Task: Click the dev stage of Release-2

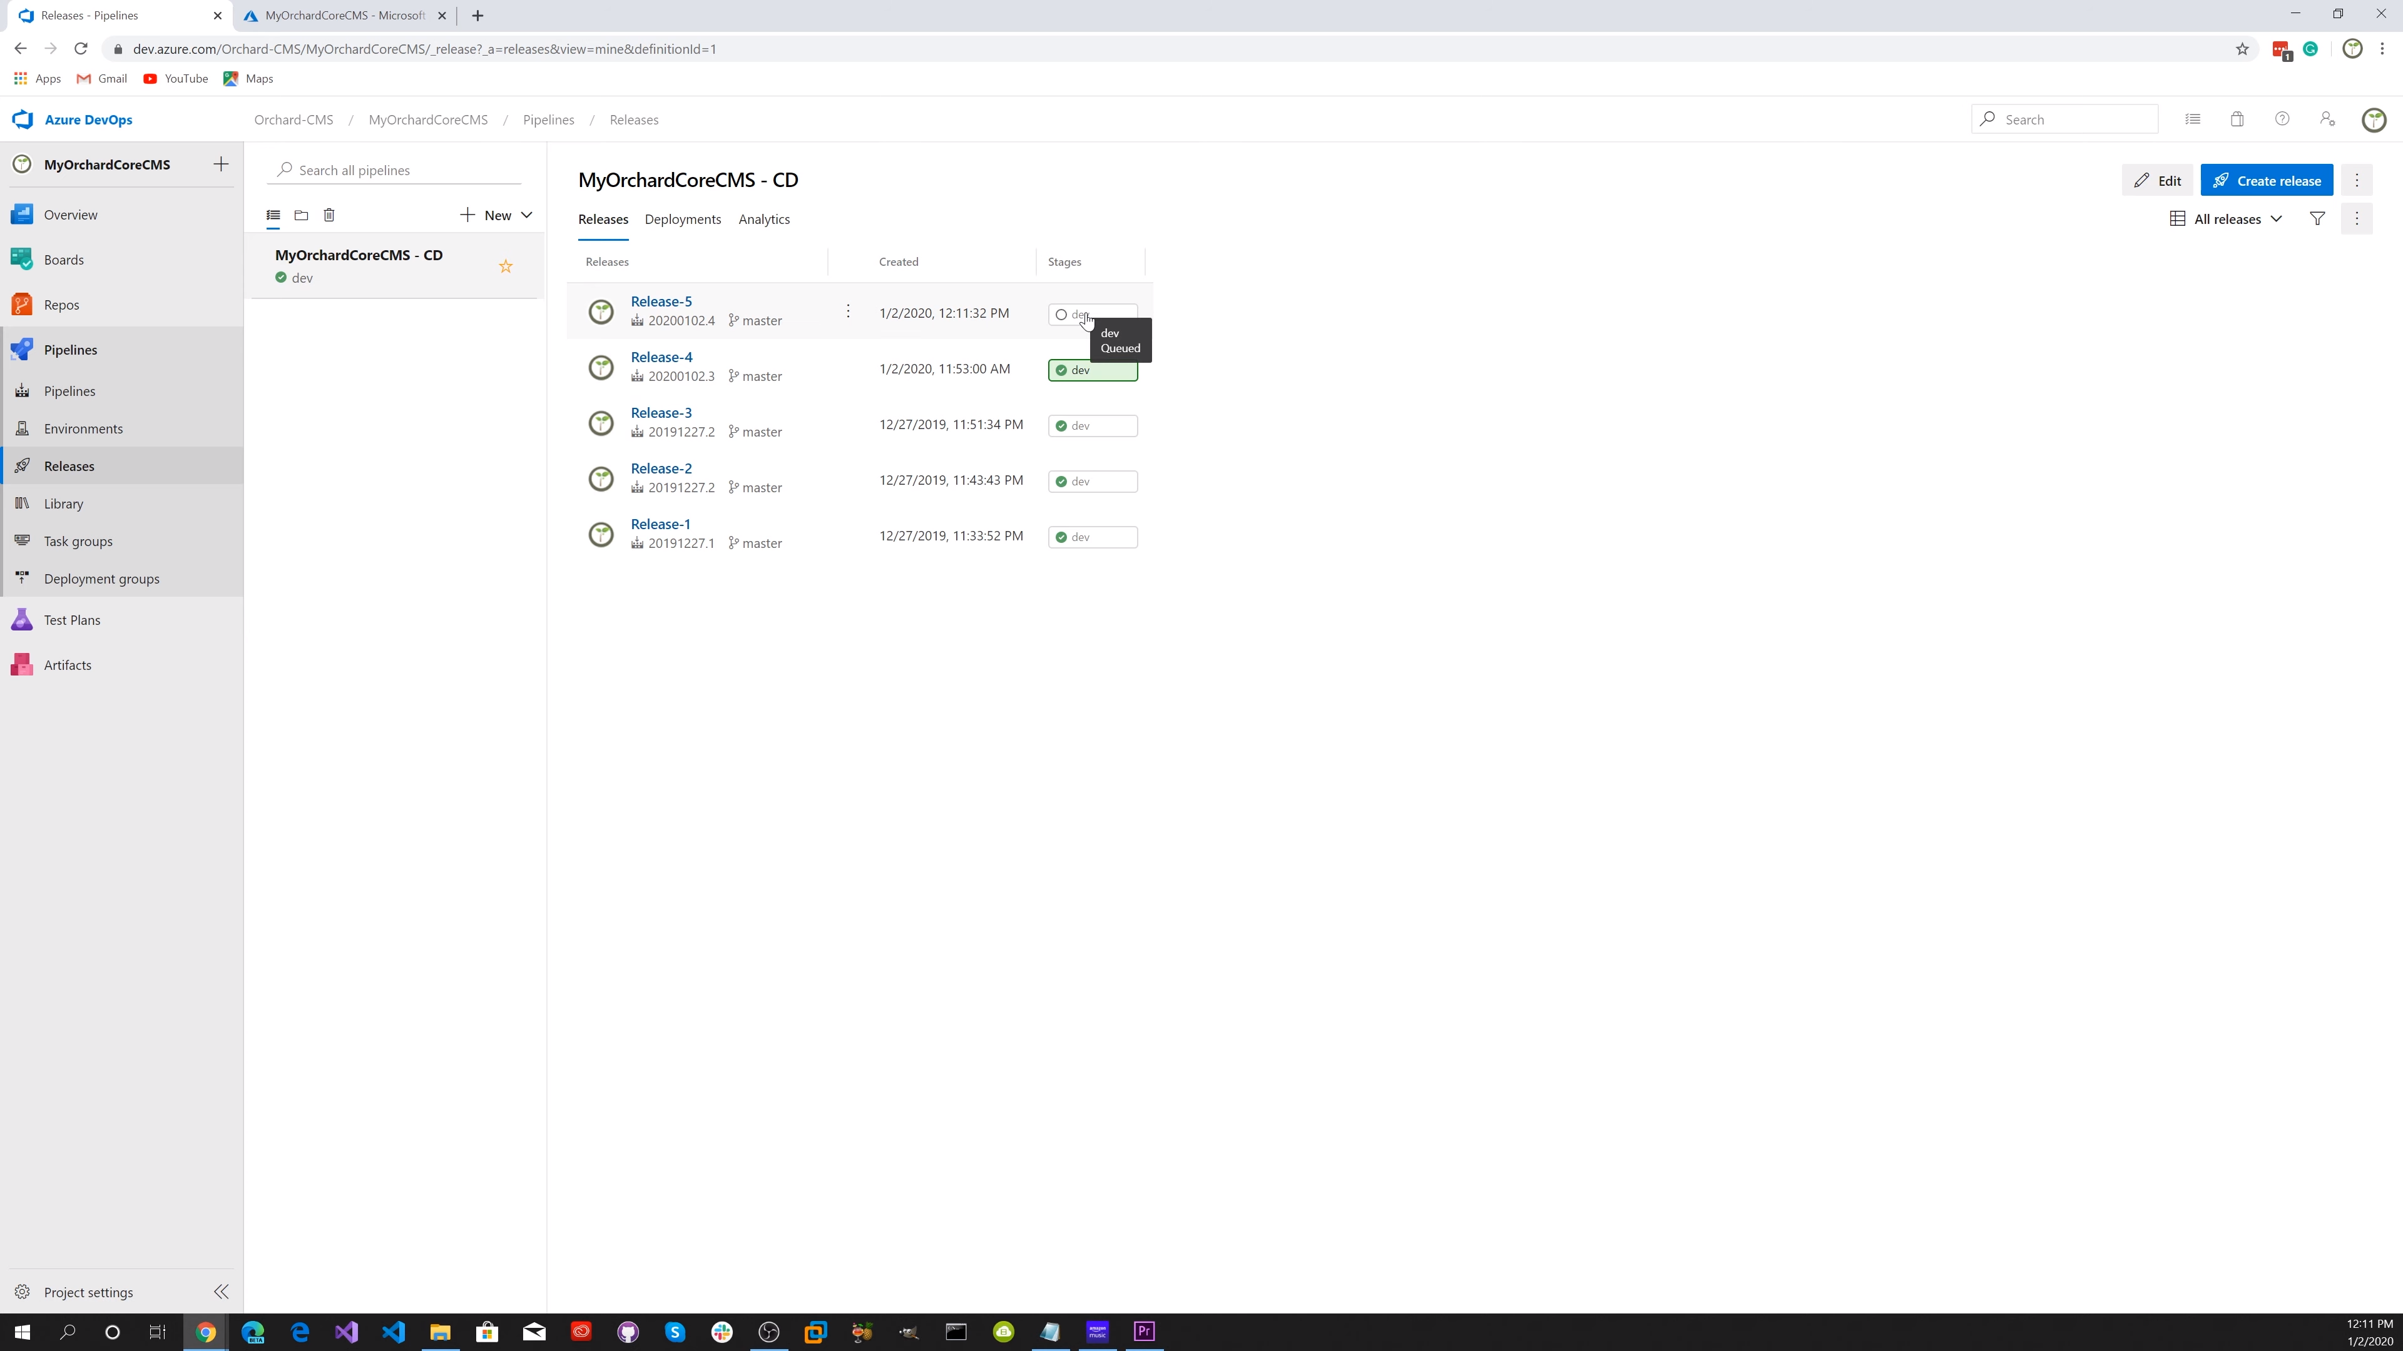Action: pyautogui.click(x=1093, y=482)
